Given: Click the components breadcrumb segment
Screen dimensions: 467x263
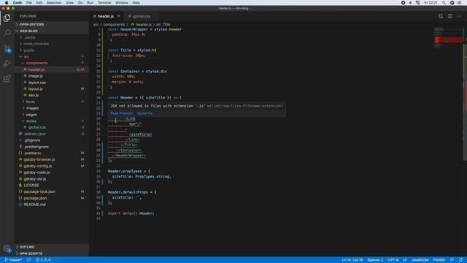Looking at the screenshot, I should 114,24.
